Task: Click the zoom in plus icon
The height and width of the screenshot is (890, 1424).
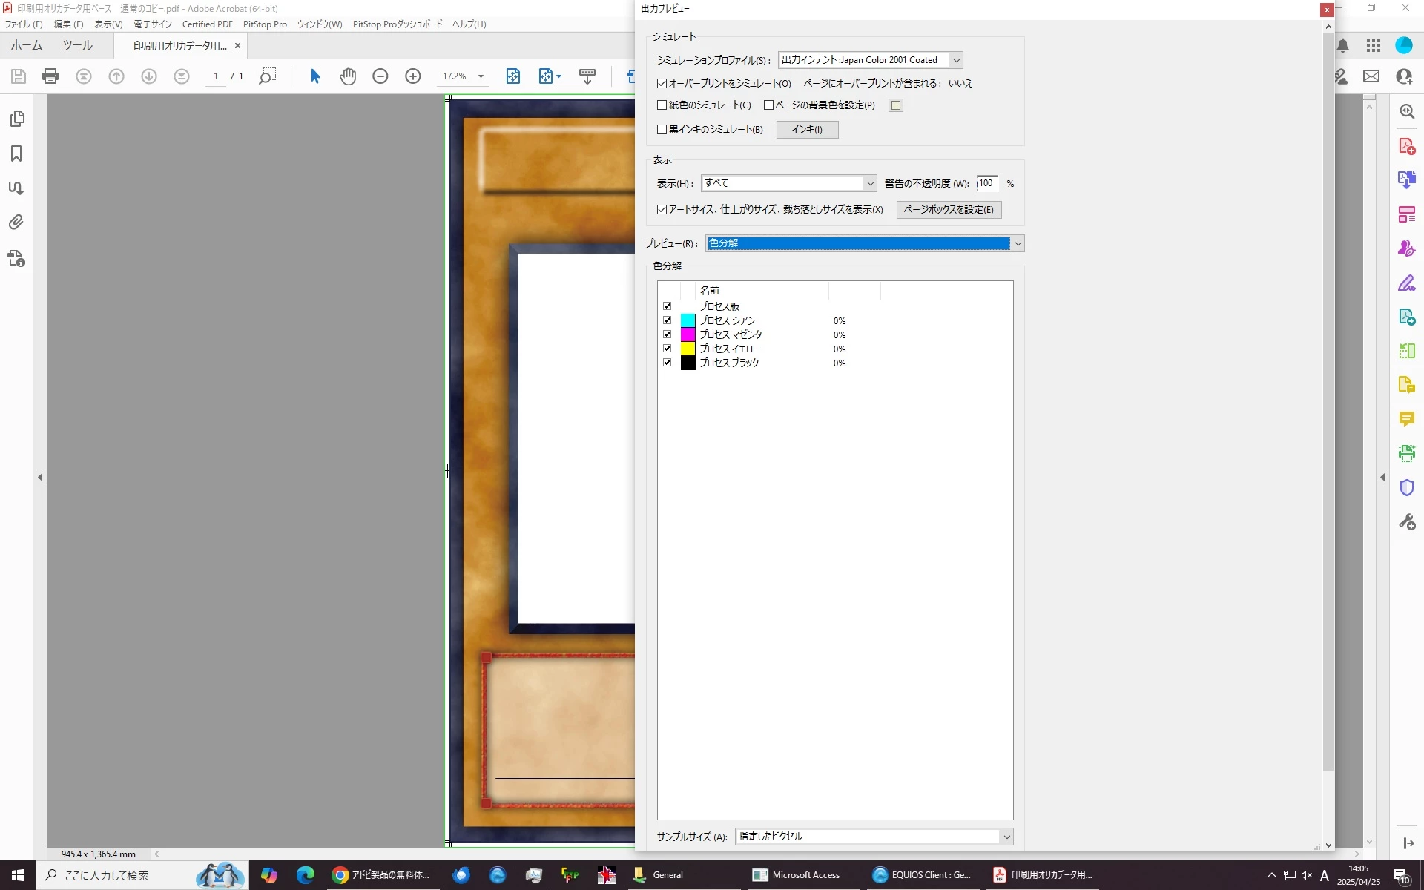Action: tap(413, 76)
